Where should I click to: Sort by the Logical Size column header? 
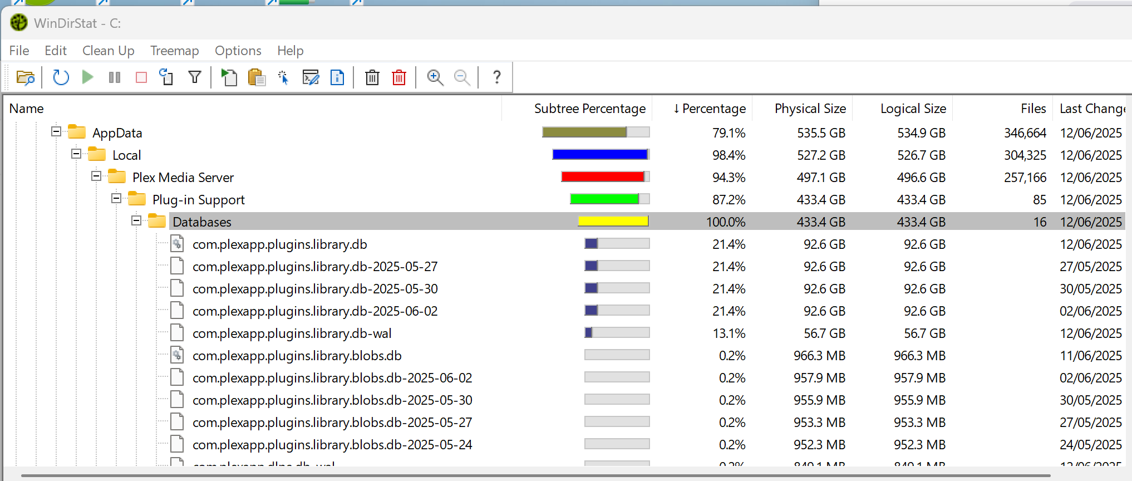coord(903,109)
